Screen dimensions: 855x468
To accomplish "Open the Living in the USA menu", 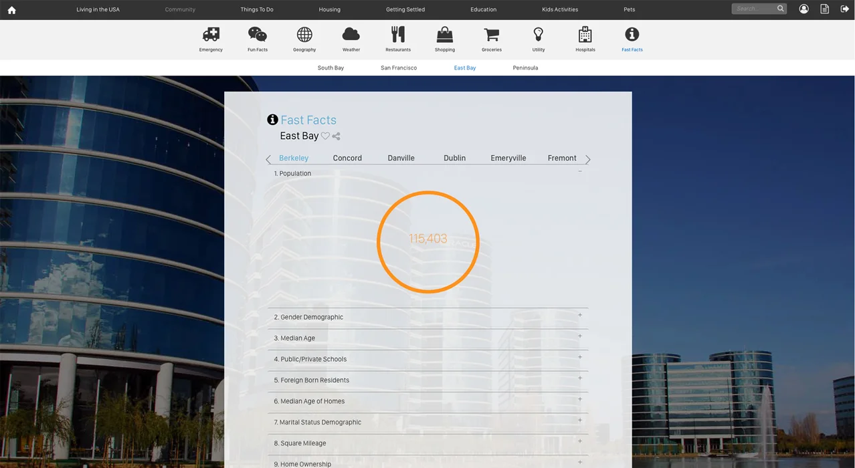I will click(x=98, y=9).
